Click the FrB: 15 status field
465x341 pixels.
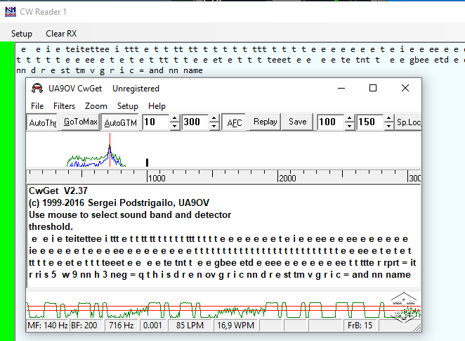[x=360, y=326]
